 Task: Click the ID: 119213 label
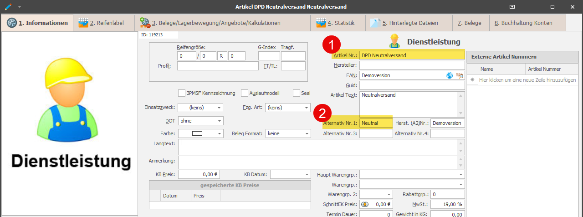coord(152,35)
